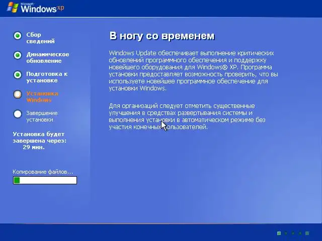Click the green bullet beside 'Сбор сведений'

(x=18, y=36)
